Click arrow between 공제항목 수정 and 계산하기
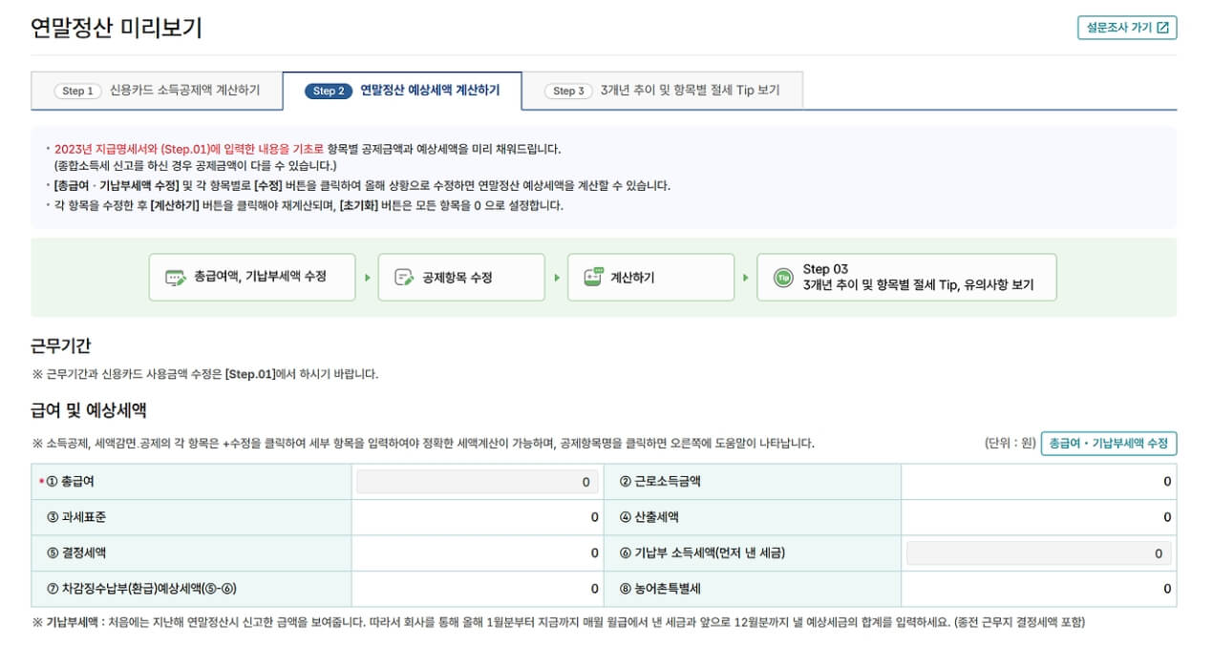1213x645 pixels. [556, 277]
